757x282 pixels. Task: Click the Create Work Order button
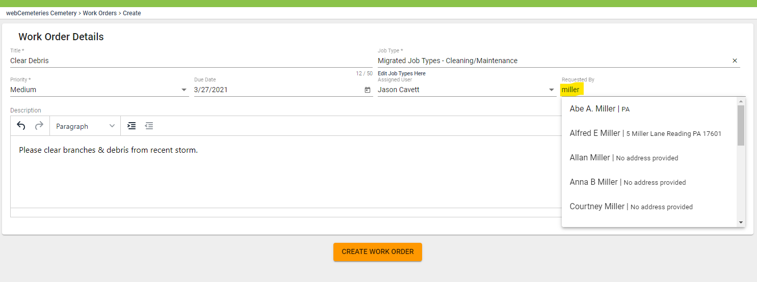377,252
